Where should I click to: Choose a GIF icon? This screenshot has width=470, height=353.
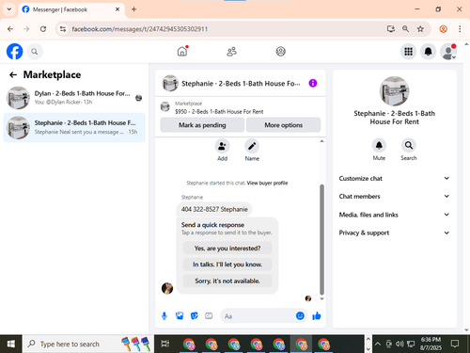click(x=209, y=315)
